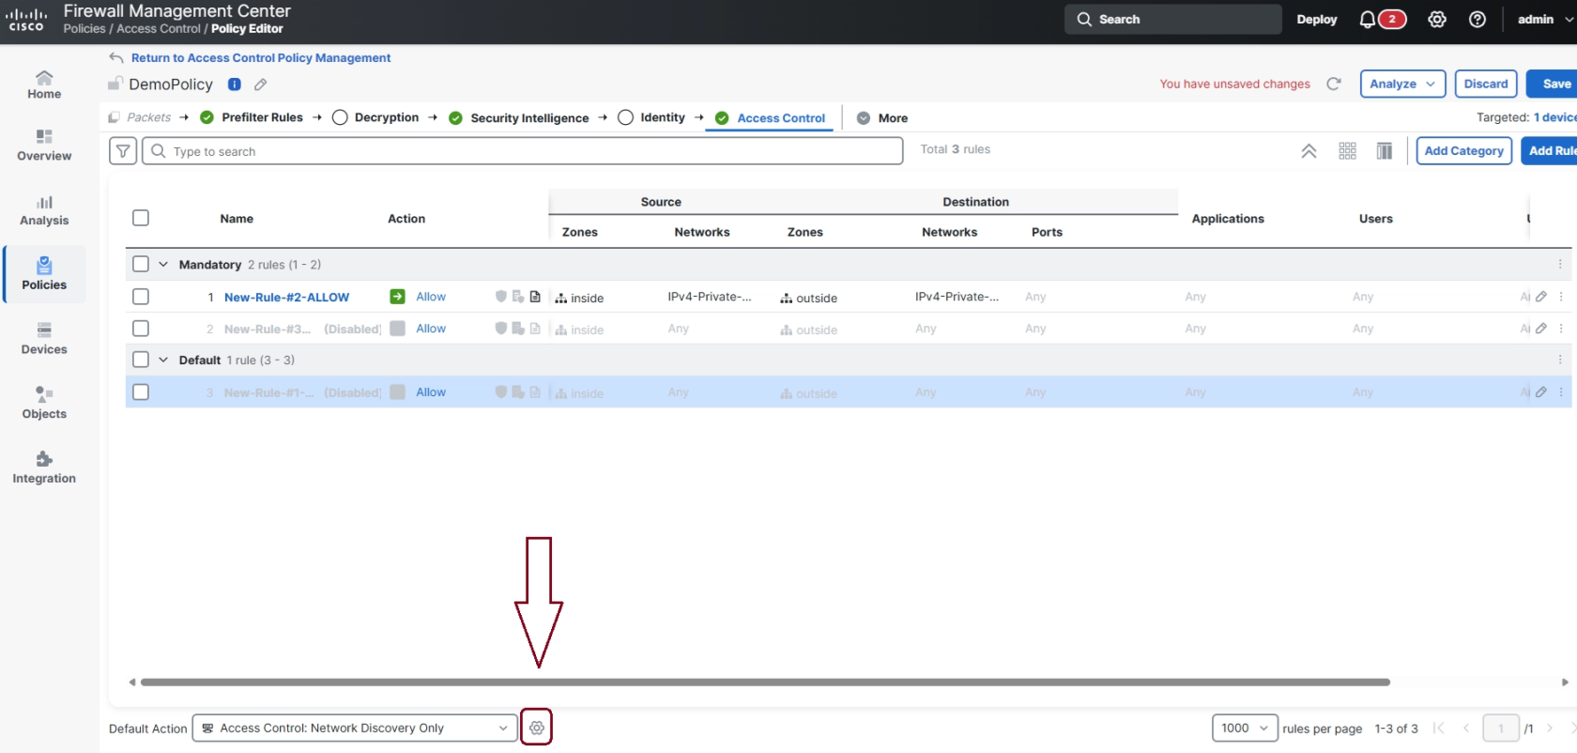Image resolution: width=1577 pixels, height=753 pixels.
Task: Click the page number field in pagination
Action: click(1501, 729)
